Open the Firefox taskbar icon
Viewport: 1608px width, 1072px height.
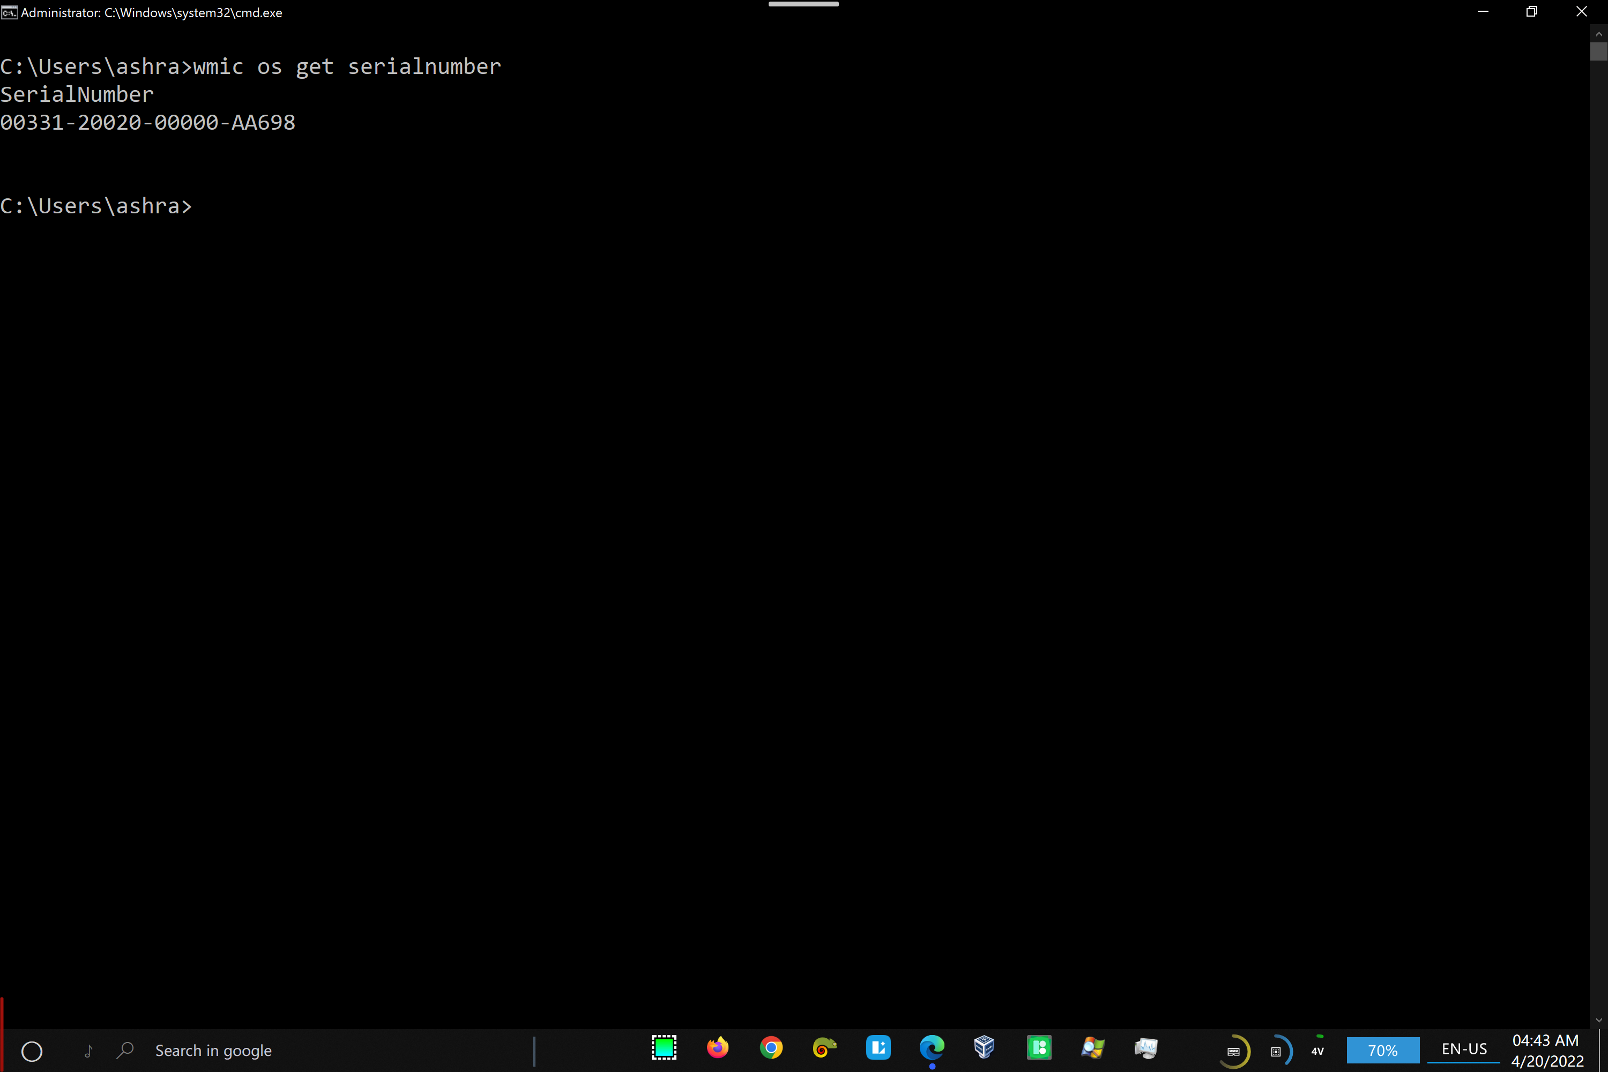(717, 1048)
